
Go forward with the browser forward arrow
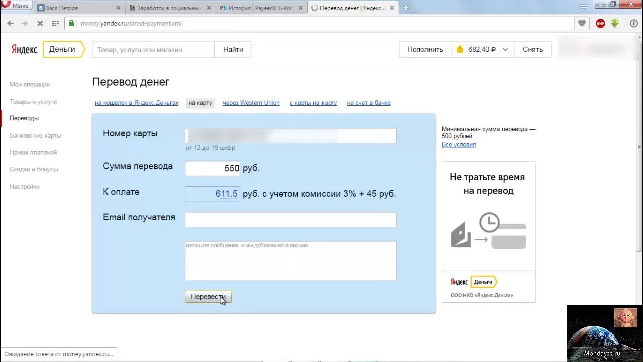coord(25,23)
